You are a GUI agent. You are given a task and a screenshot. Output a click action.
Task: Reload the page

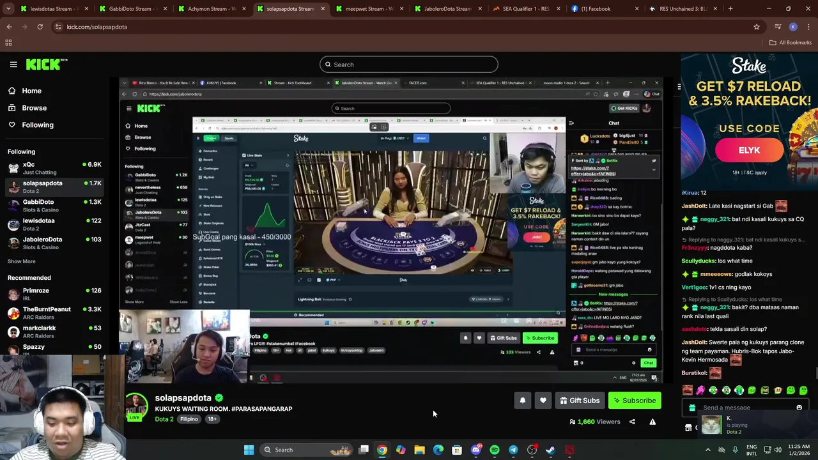pos(40,27)
